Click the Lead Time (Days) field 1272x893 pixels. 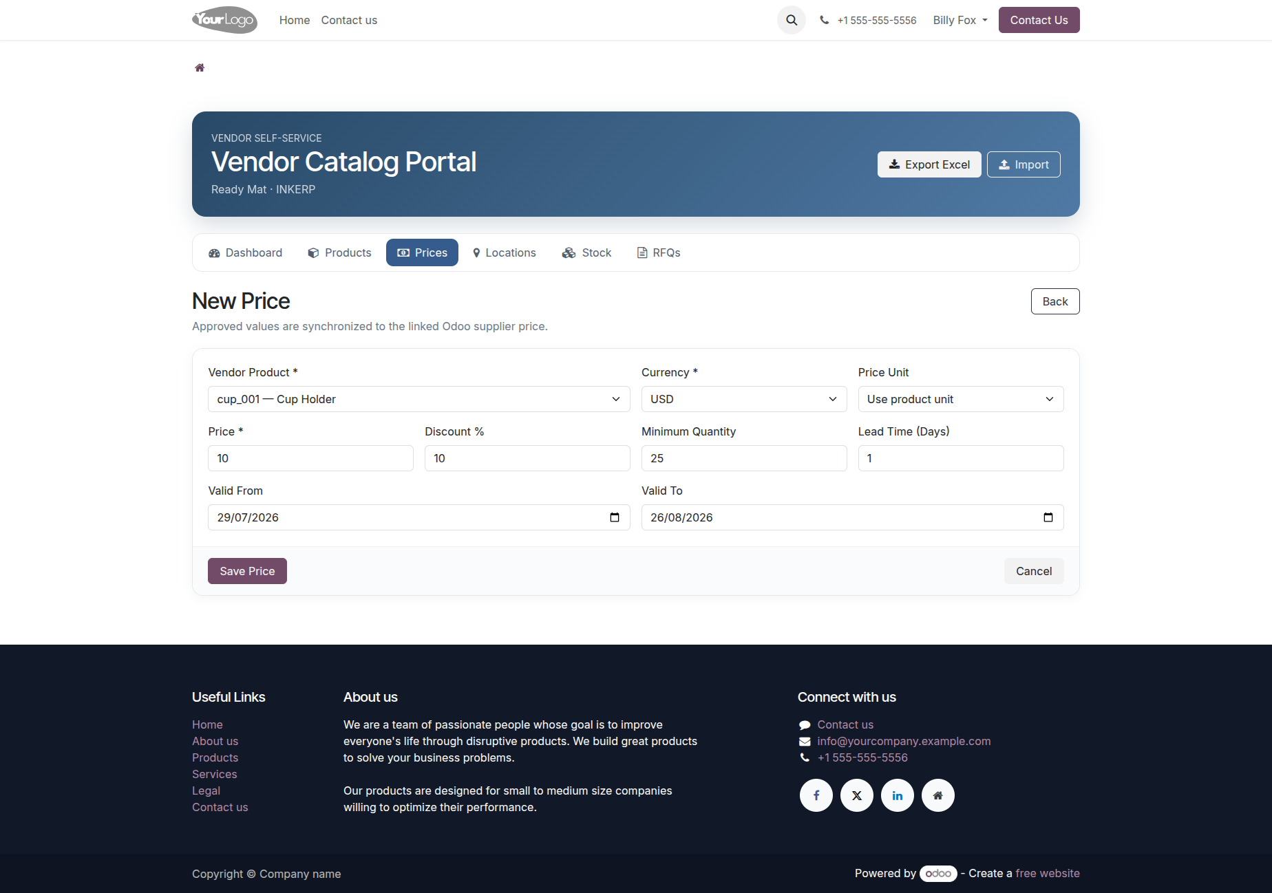point(961,458)
